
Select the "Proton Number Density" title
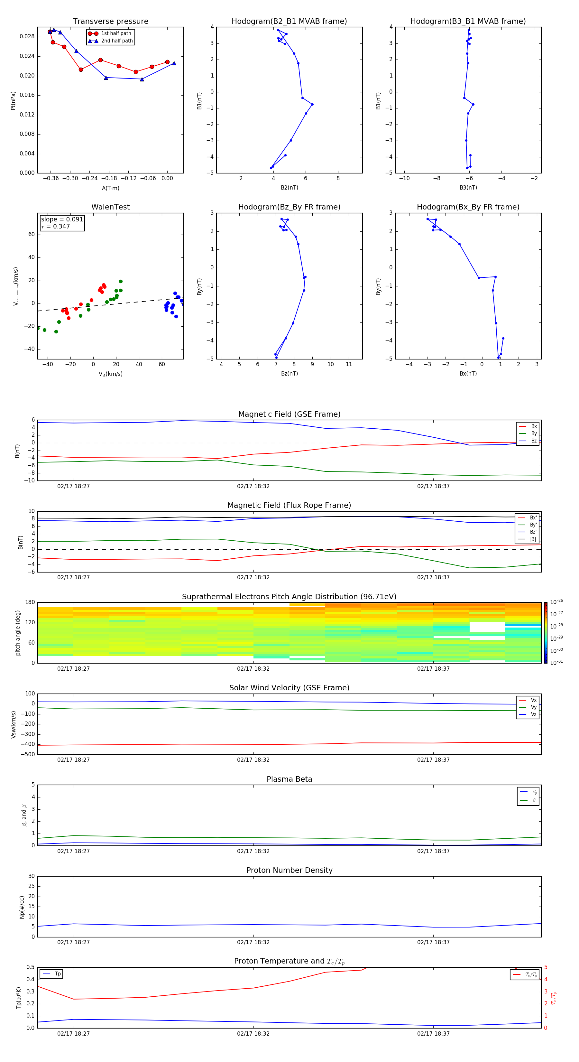[x=289, y=870]
